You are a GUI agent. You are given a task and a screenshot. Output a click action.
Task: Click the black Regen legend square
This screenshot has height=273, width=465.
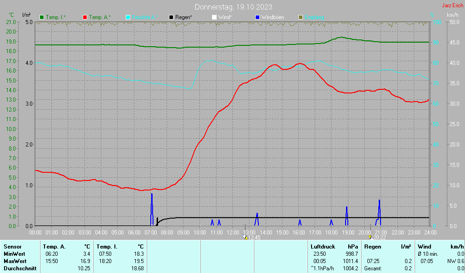171,17
